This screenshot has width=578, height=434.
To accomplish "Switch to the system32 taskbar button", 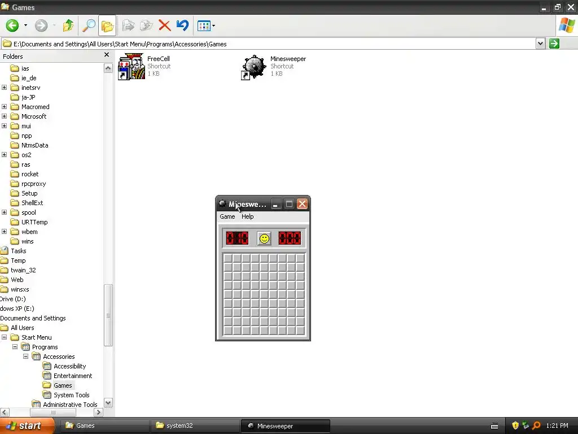I will point(195,426).
